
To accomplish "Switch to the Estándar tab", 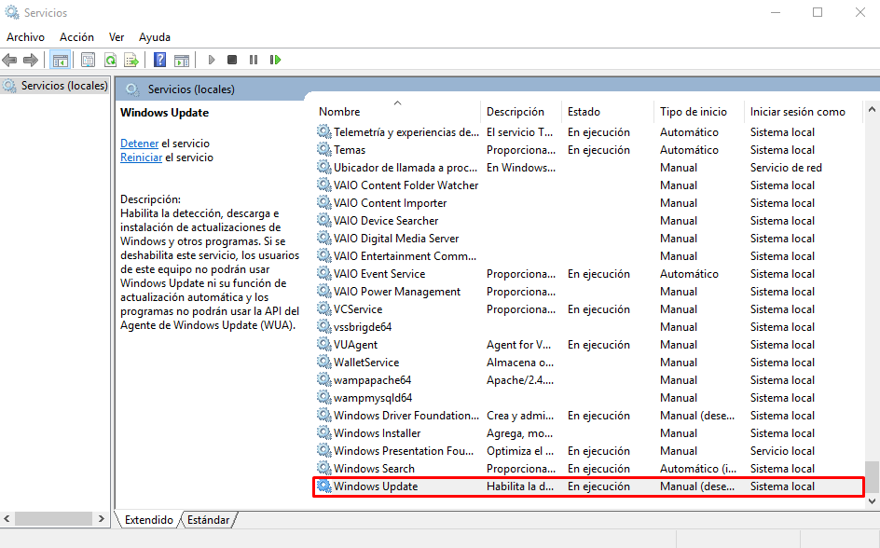I will (208, 520).
